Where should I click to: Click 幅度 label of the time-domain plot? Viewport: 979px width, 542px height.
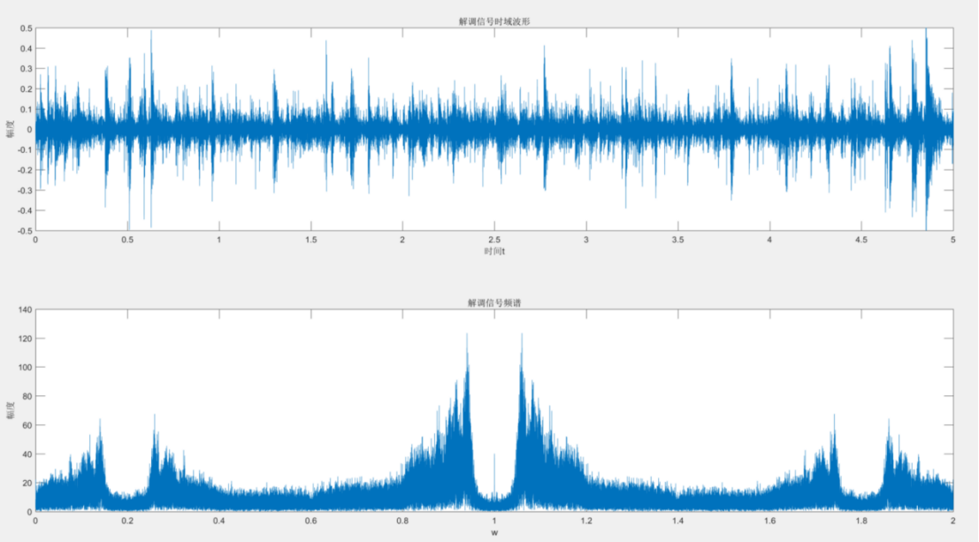(x=10, y=129)
